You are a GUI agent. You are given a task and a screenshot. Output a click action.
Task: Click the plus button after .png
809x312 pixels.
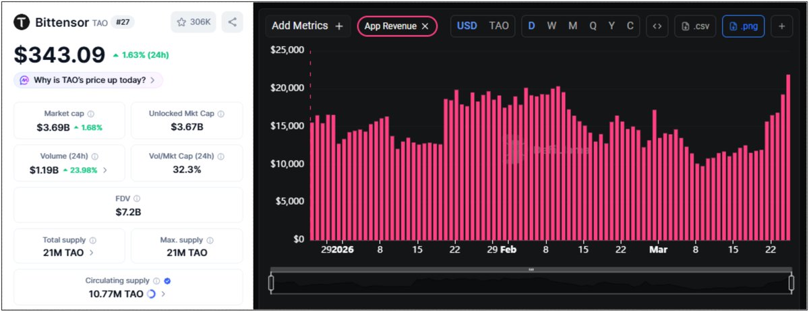coord(782,26)
